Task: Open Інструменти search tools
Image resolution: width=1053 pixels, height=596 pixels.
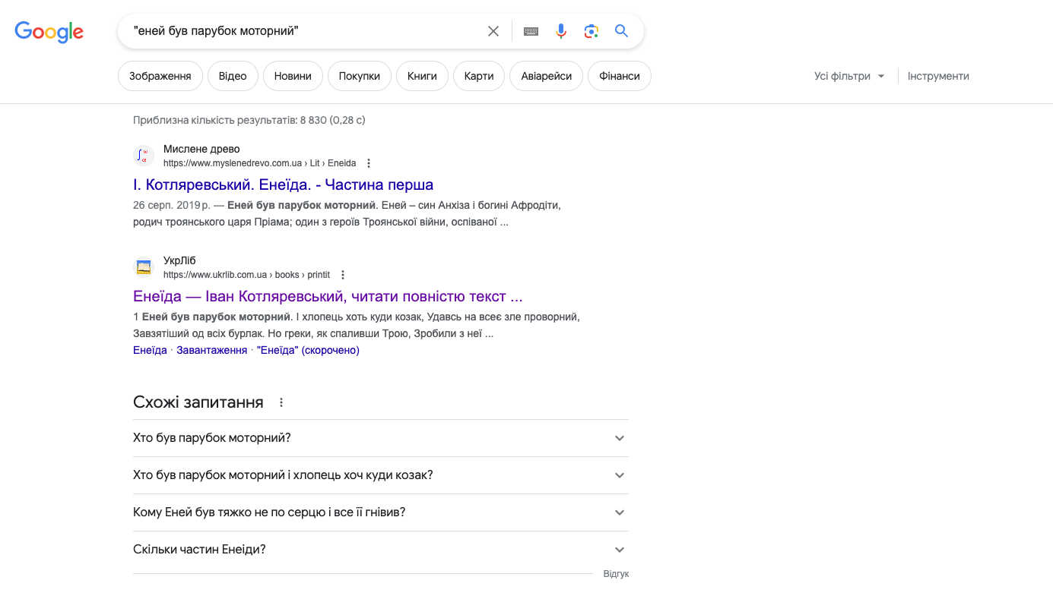Action: coord(938,76)
